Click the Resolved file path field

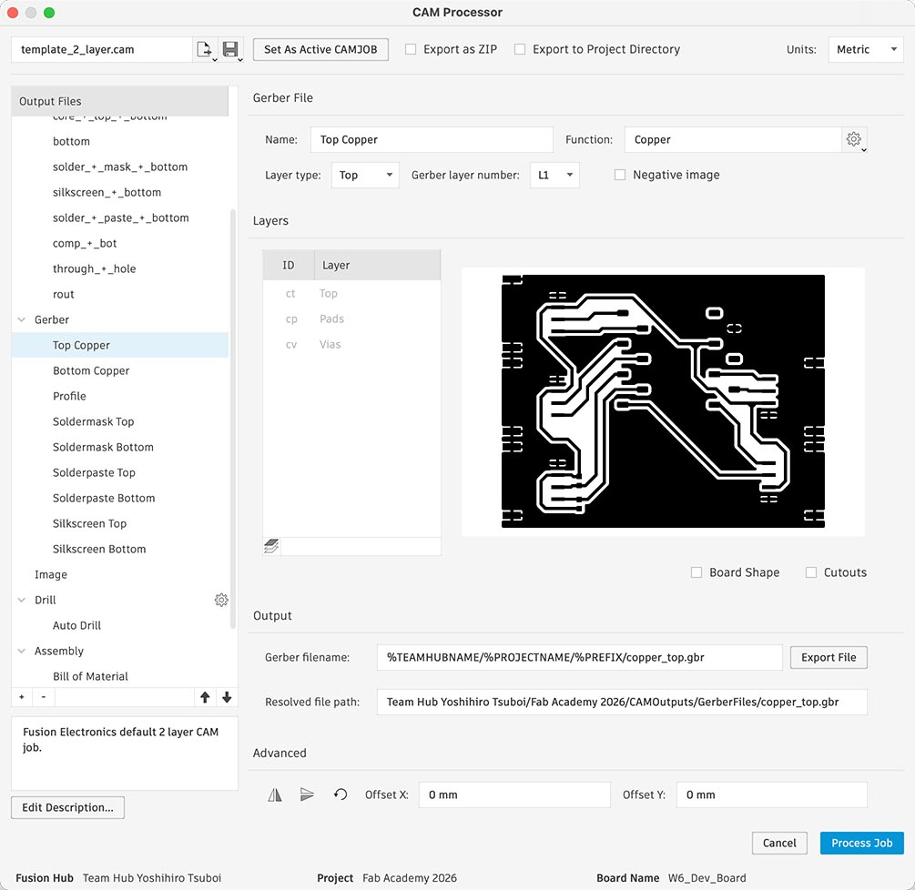(622, 702)
